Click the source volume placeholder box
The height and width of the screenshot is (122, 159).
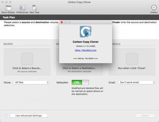[27, 59]
